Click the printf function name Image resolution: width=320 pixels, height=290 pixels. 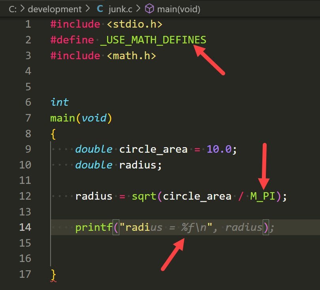point(94,227)
